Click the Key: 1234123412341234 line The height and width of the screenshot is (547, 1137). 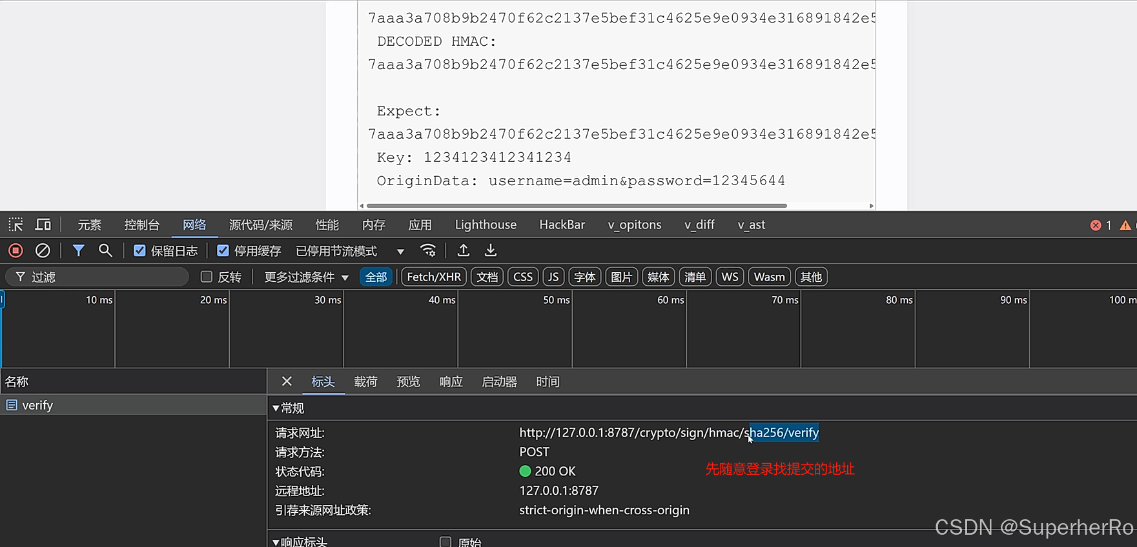tap(475, 157)
